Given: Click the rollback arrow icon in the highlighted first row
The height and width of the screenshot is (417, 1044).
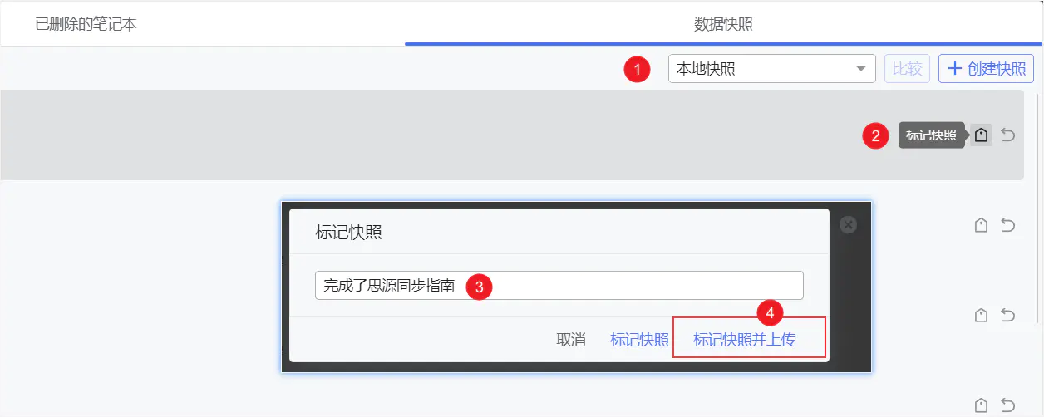Looking at the screenshot, I should [x=1008, y=135].
